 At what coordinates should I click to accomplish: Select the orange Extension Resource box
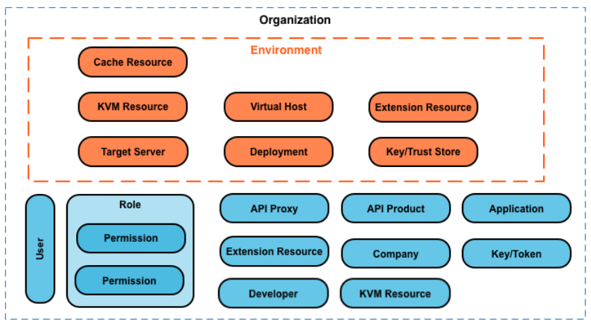pyautogui.click(x=423, y=108)
